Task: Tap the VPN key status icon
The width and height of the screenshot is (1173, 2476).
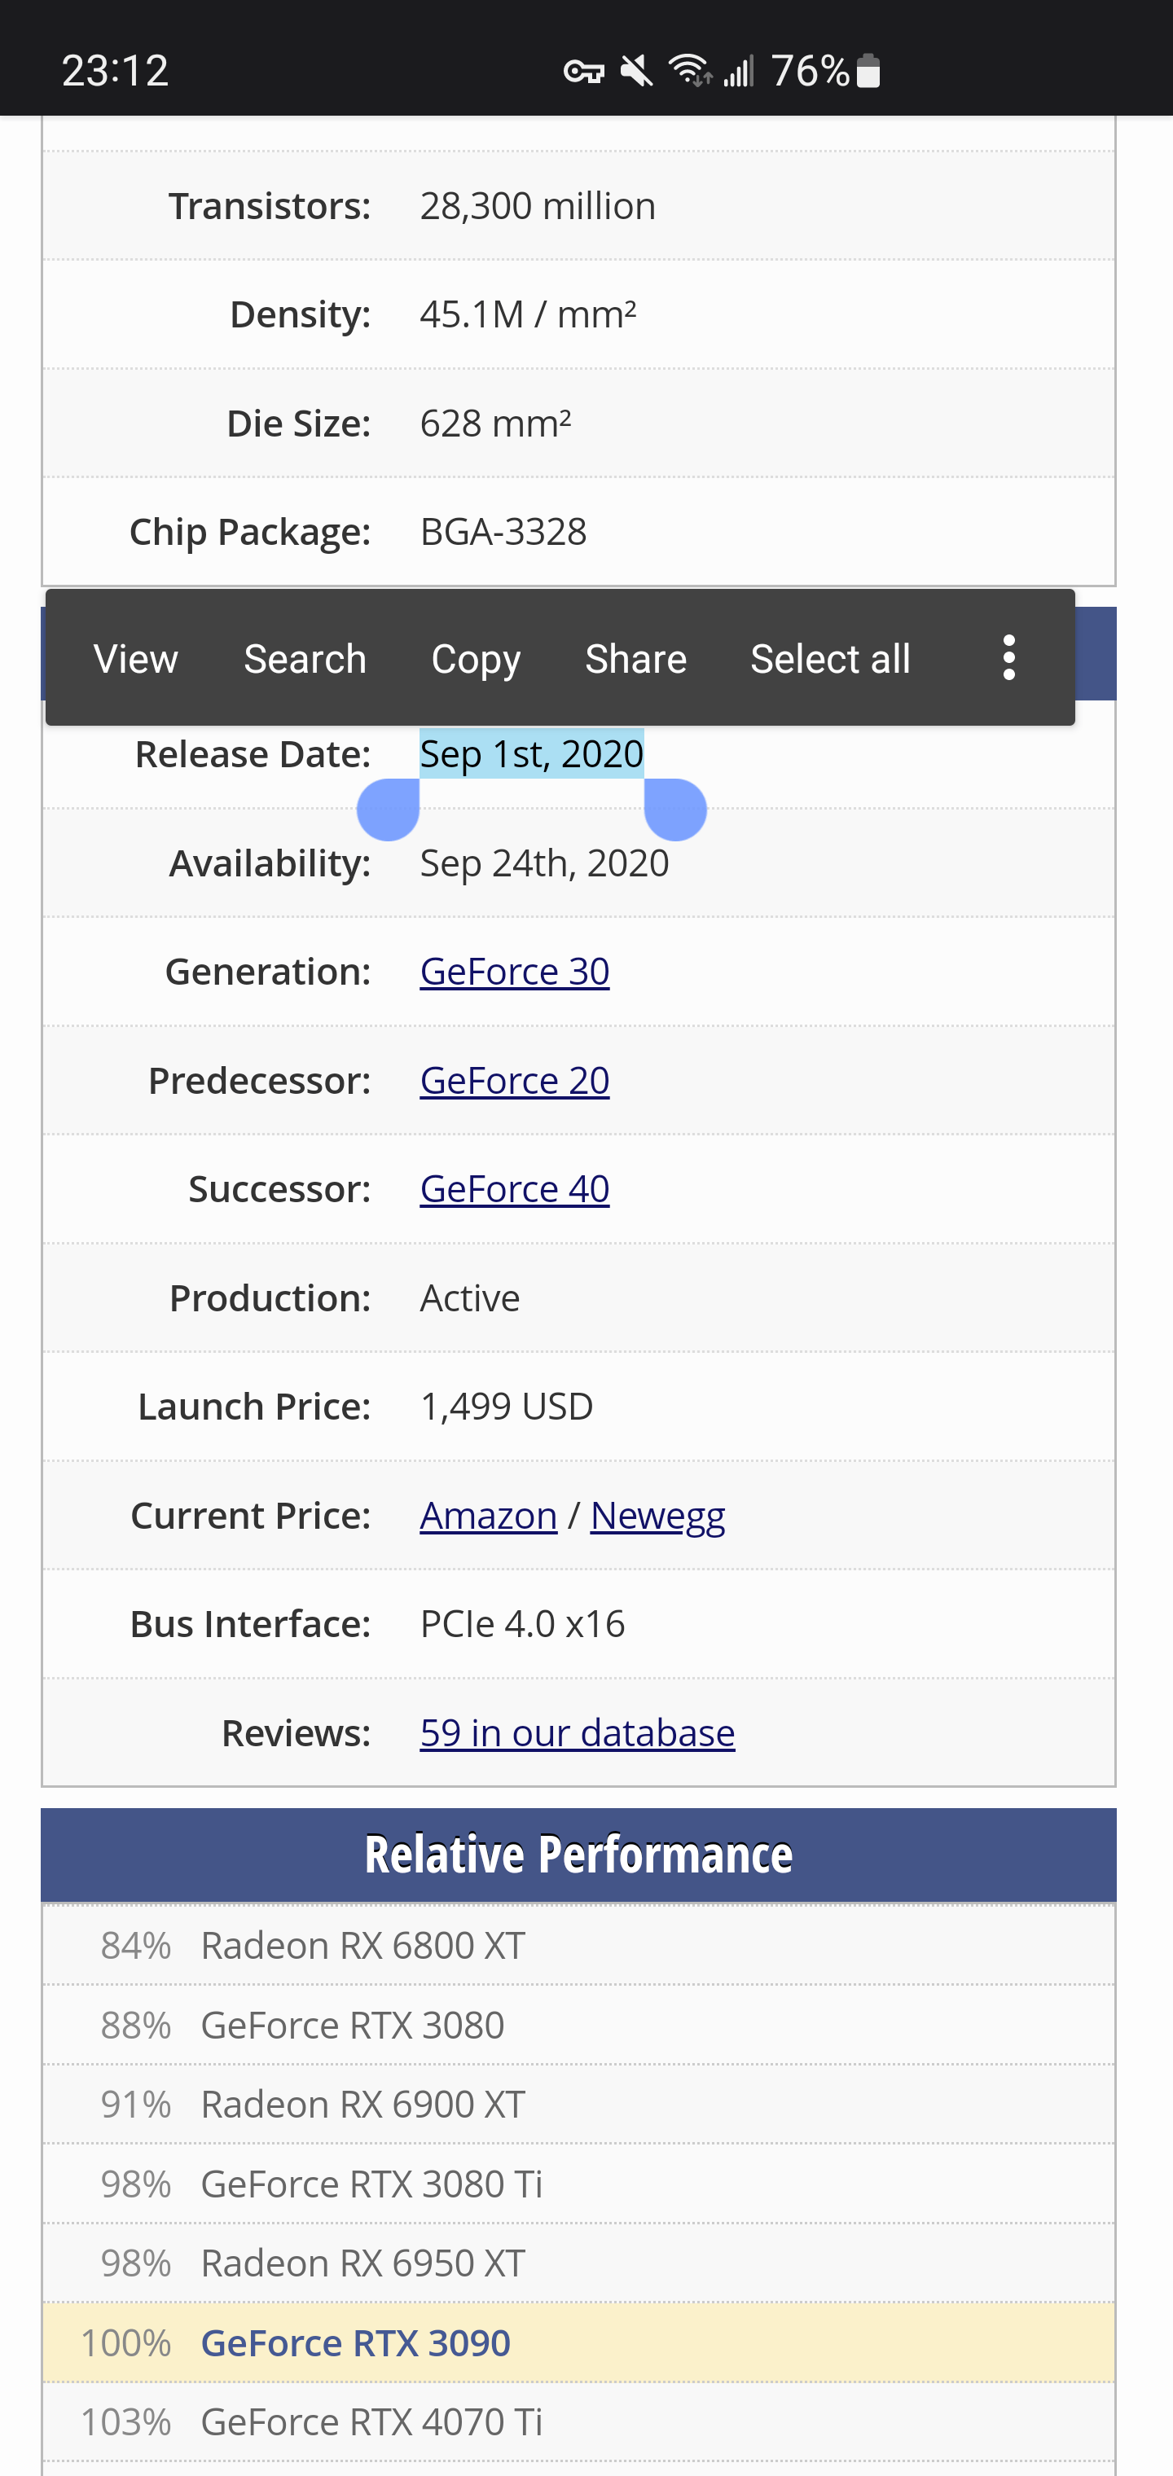Action: click(x=582, y=71)
